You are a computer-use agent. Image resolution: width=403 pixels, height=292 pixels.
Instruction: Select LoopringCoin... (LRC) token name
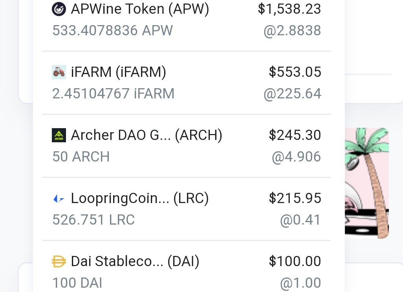(x=140, y=198)
